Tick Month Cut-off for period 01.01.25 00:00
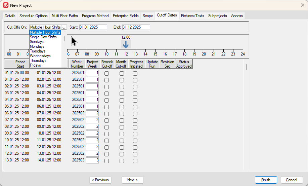 point(122,74)
